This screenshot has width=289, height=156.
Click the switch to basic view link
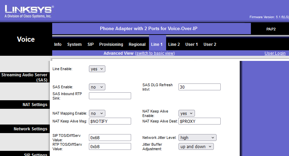(x=155, y=53)
